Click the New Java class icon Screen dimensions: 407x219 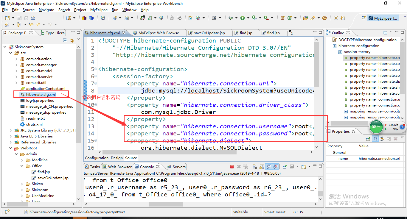point(289,18)
